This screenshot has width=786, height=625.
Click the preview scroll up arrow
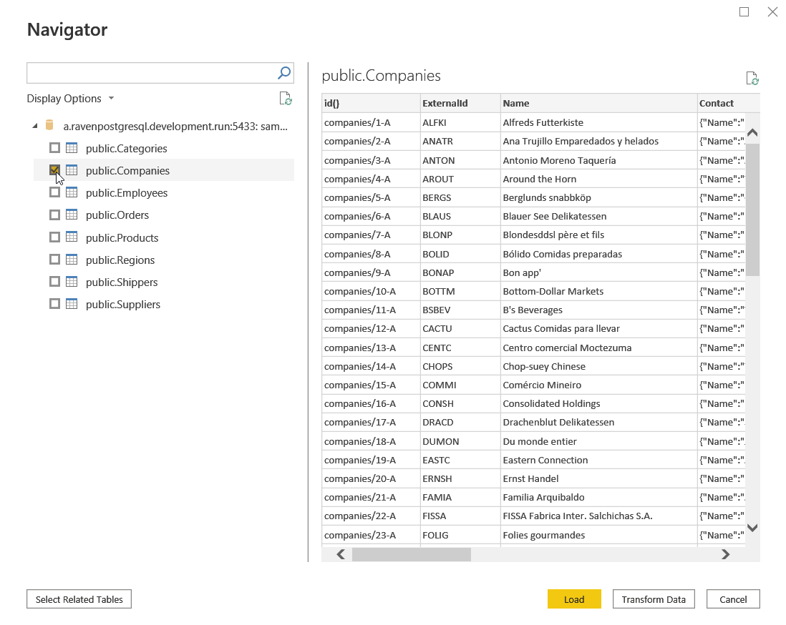click(x=752, y=133)
